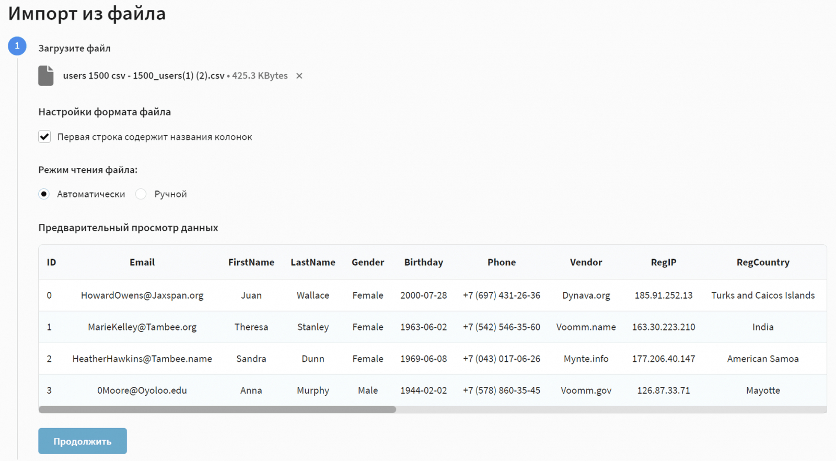Click the Birthday column header
The image size is (836, 461).
tap(423, 262)
